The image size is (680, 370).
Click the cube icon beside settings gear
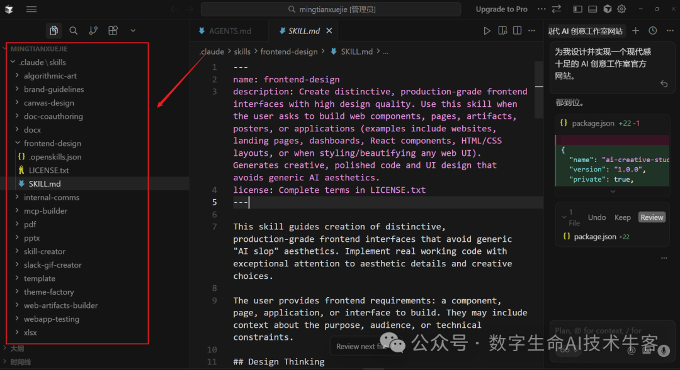point(607,9)
